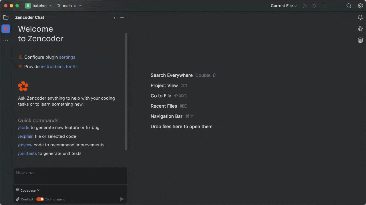Open the Project folder tool window
The image size is (366, 205).
click(6, 17)
